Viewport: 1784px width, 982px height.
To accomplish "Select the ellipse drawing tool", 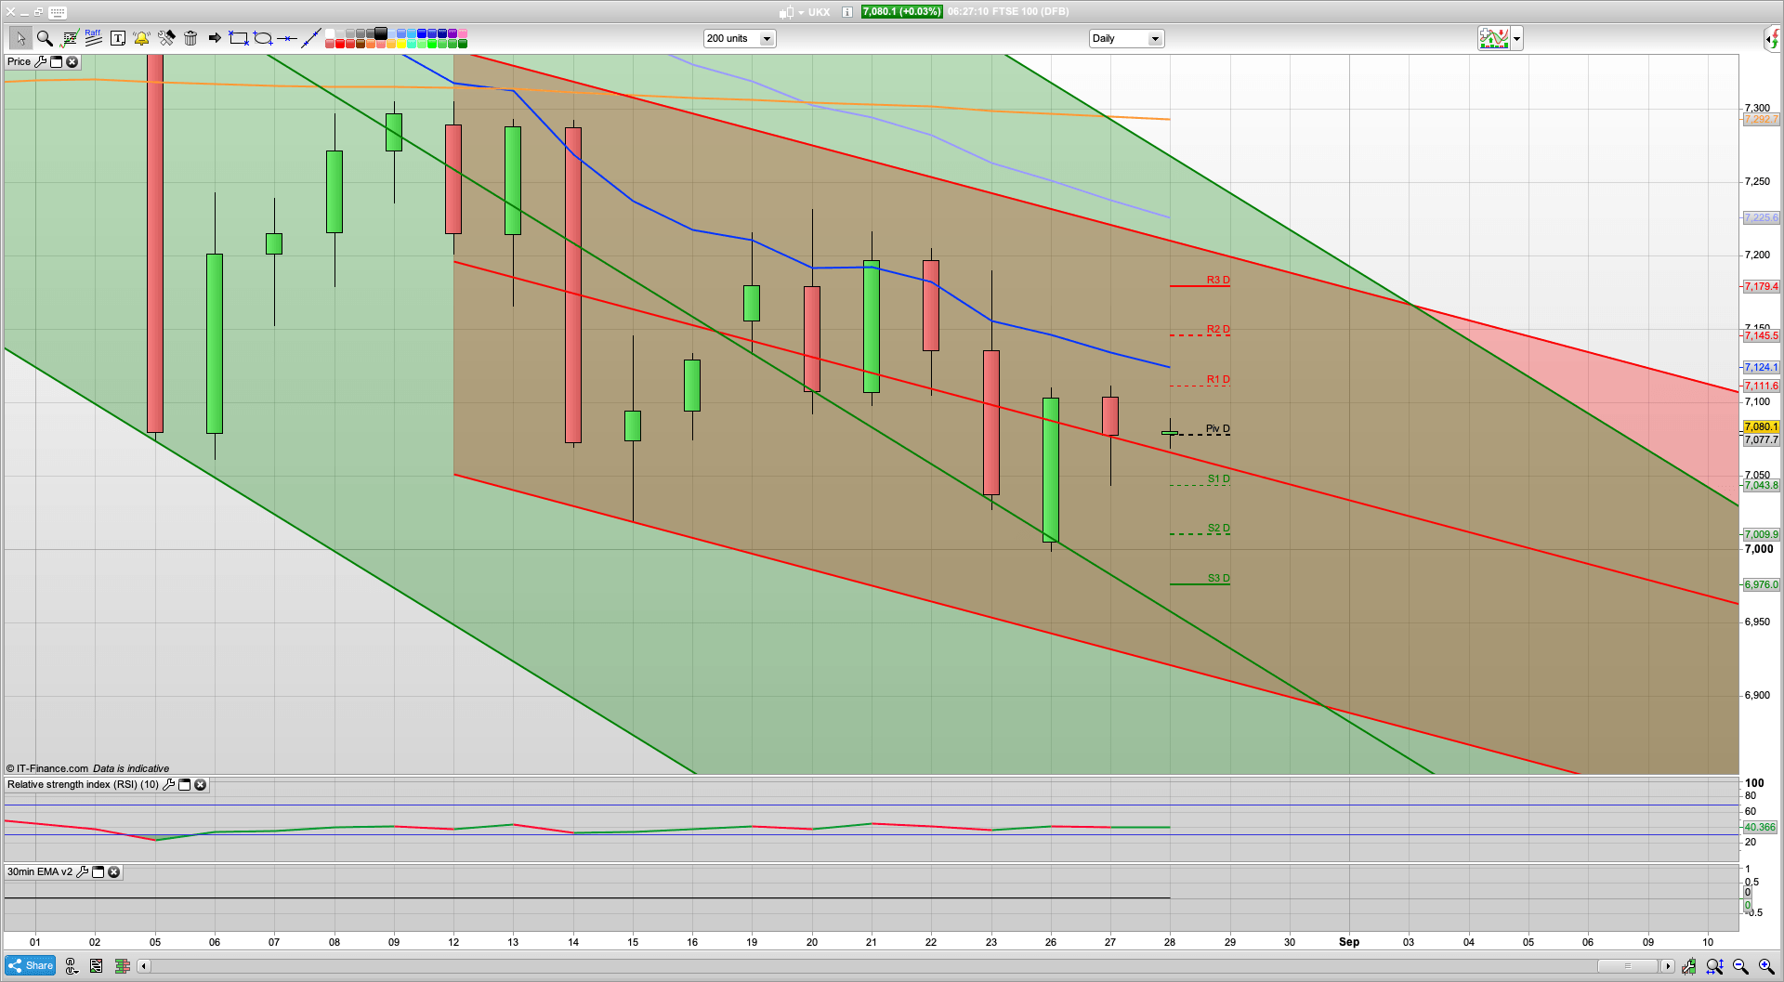I will click(263, 38).
